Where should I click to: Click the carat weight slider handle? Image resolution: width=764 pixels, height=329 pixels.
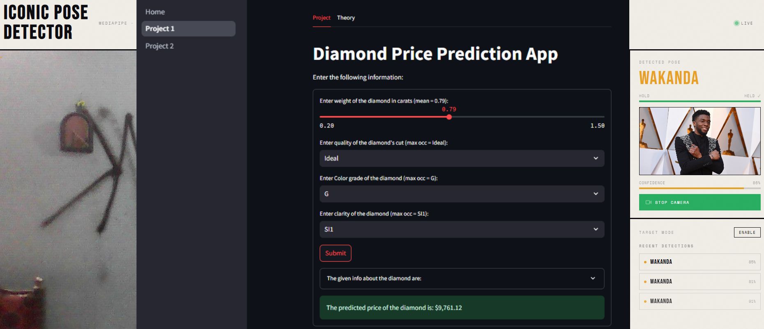[x=449, y=117]
